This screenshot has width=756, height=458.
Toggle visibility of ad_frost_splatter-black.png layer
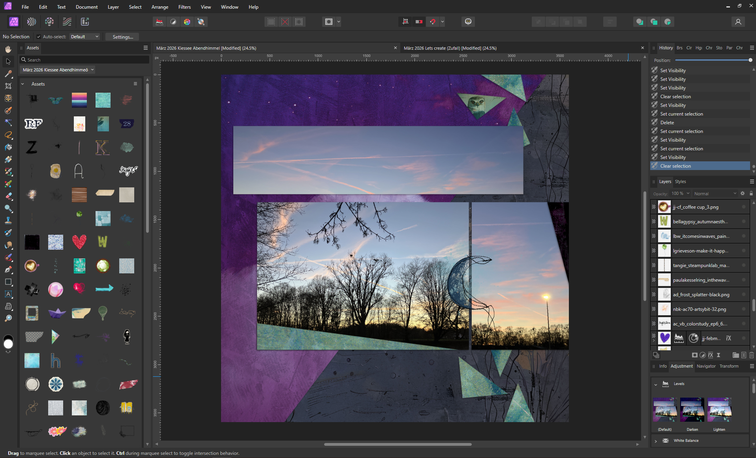point(744,294)
